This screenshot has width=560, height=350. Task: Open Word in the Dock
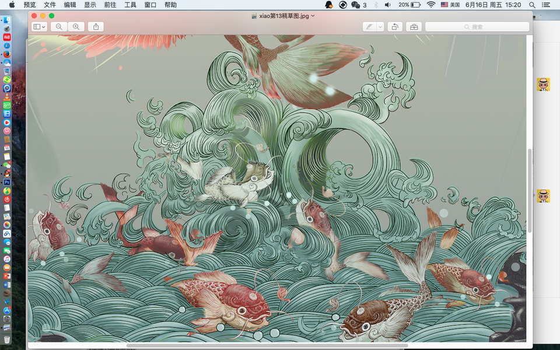point(7,285)
